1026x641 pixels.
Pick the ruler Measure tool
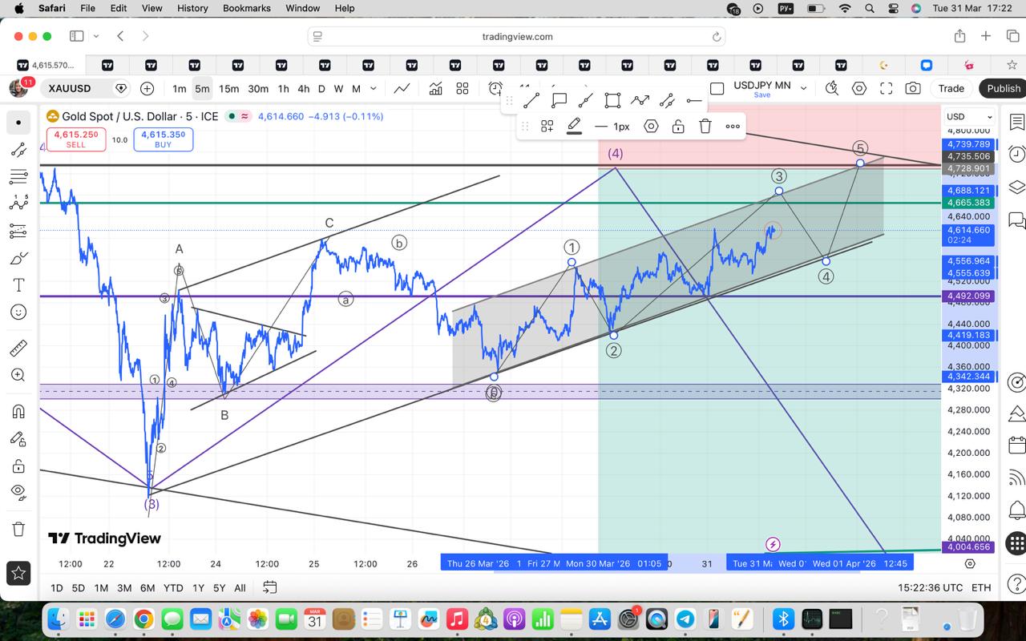pos(18,349)
